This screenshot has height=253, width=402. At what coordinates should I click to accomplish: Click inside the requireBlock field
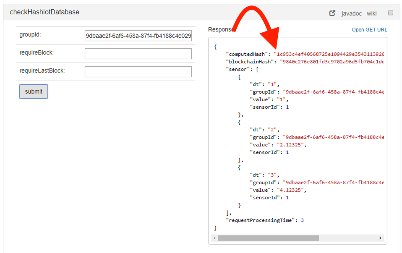pyautogui.click(x=138, y=53)
